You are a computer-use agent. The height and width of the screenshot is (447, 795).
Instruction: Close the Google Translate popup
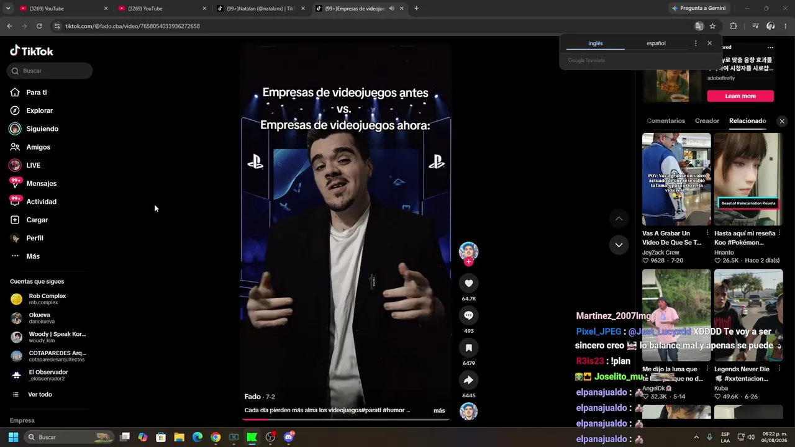click(x=709, y=43)
